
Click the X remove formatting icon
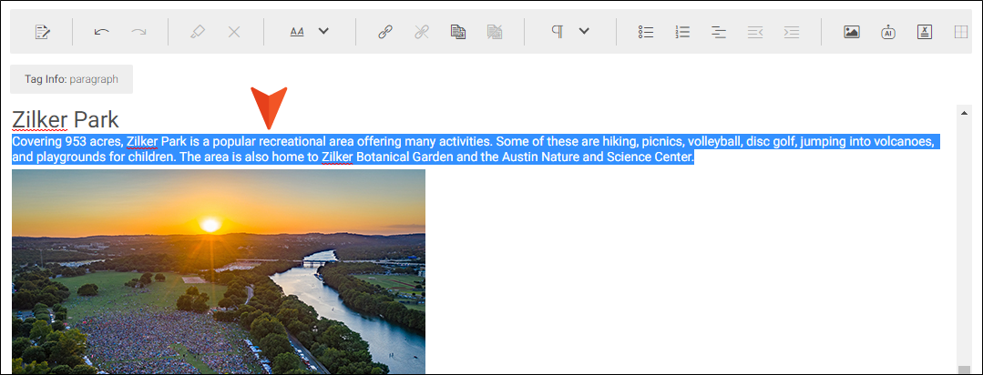pyautogui.click(x=234, y=32)
